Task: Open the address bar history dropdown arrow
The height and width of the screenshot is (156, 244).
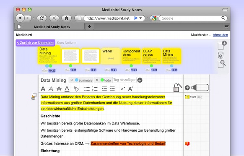Action: pyautogui.click(x=140, y=18)
